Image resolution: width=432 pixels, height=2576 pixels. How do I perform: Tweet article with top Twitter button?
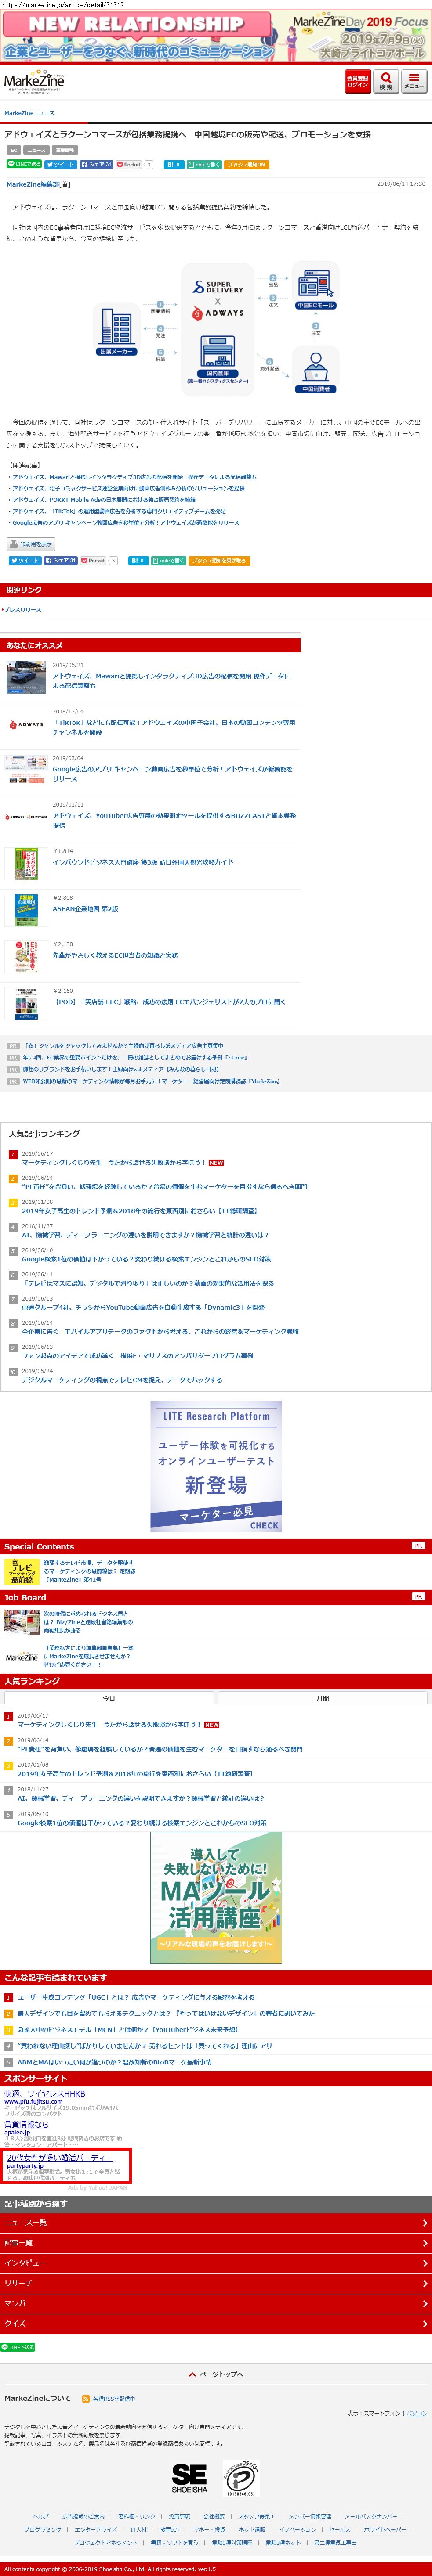point(61,164)
